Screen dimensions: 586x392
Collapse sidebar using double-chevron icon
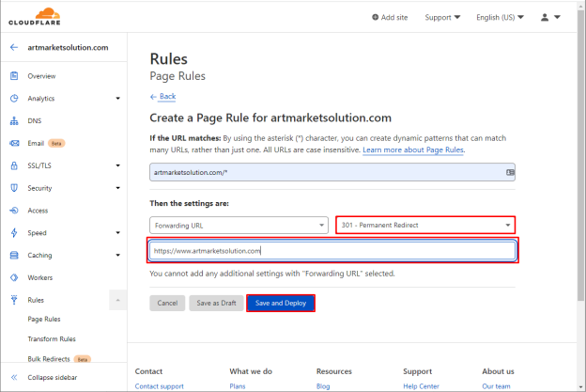(14, 377)
